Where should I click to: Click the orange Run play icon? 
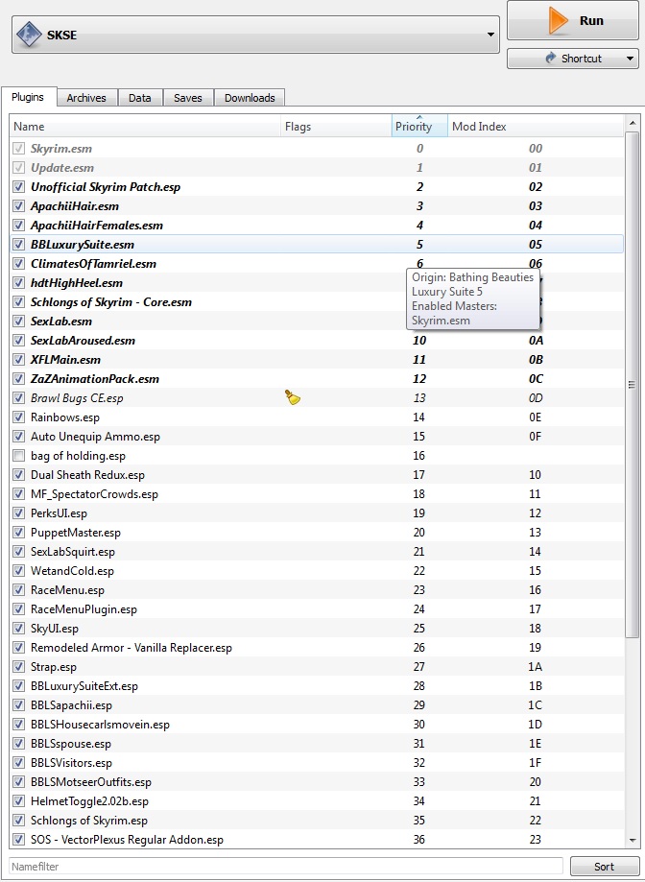coord(558,20)
